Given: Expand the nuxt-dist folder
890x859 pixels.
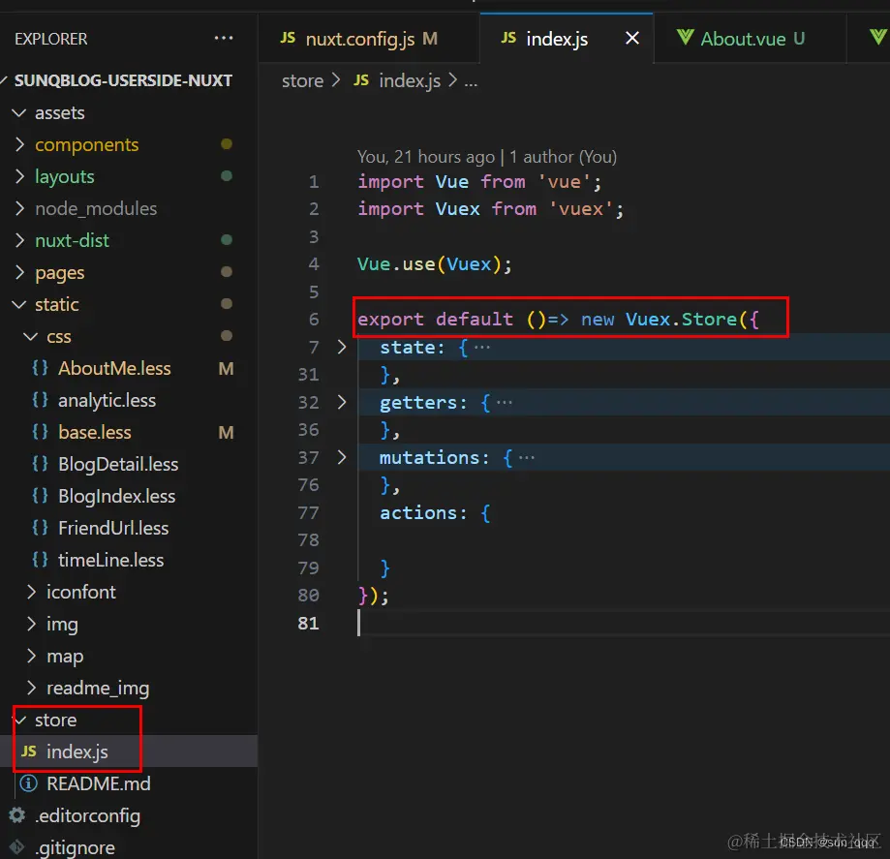Looking at the screenshot, I should pyautogui.click(x=19, y=240).
